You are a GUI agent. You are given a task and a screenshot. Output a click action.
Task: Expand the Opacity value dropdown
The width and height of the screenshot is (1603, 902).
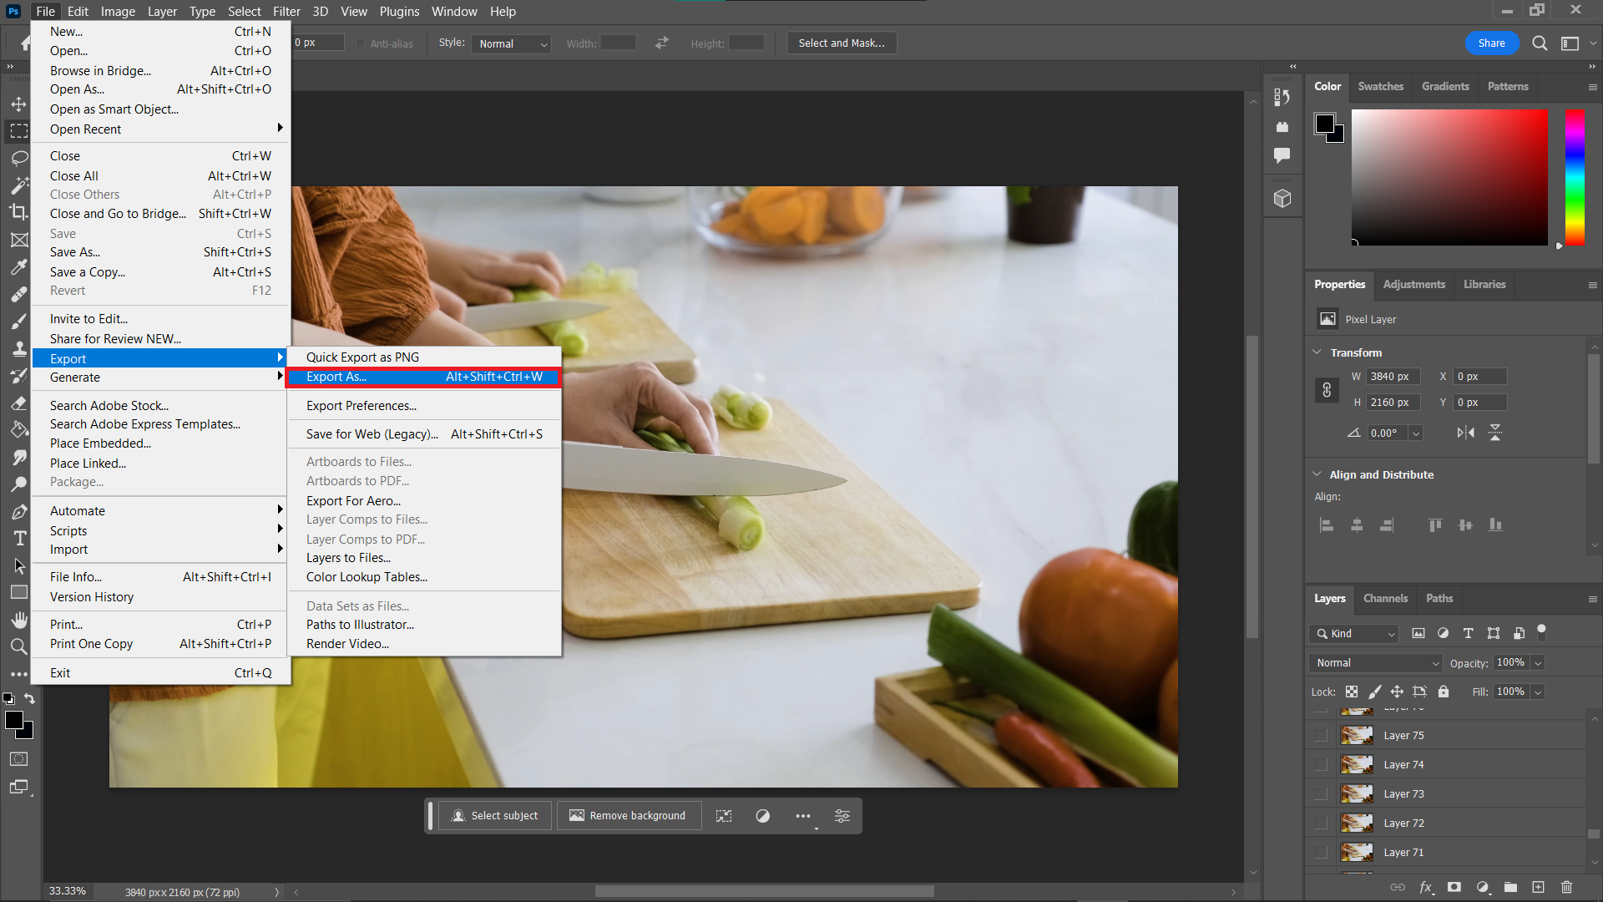[1536, 662]
